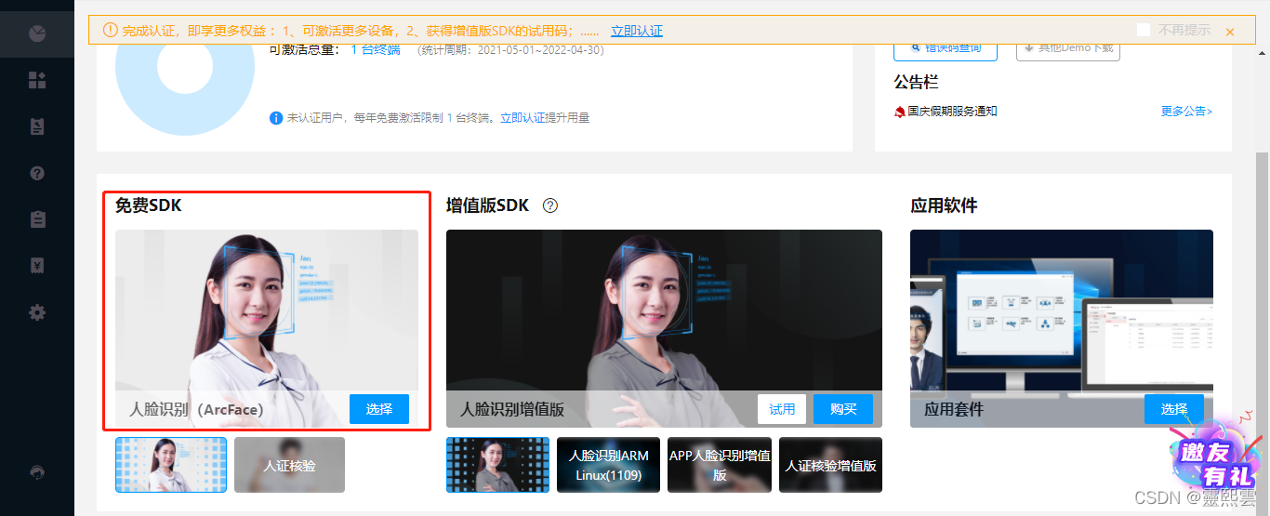Screen dimensions: 1270x516
Task: Click the 统计周期 date range text
Action: [x=510, y=49]
